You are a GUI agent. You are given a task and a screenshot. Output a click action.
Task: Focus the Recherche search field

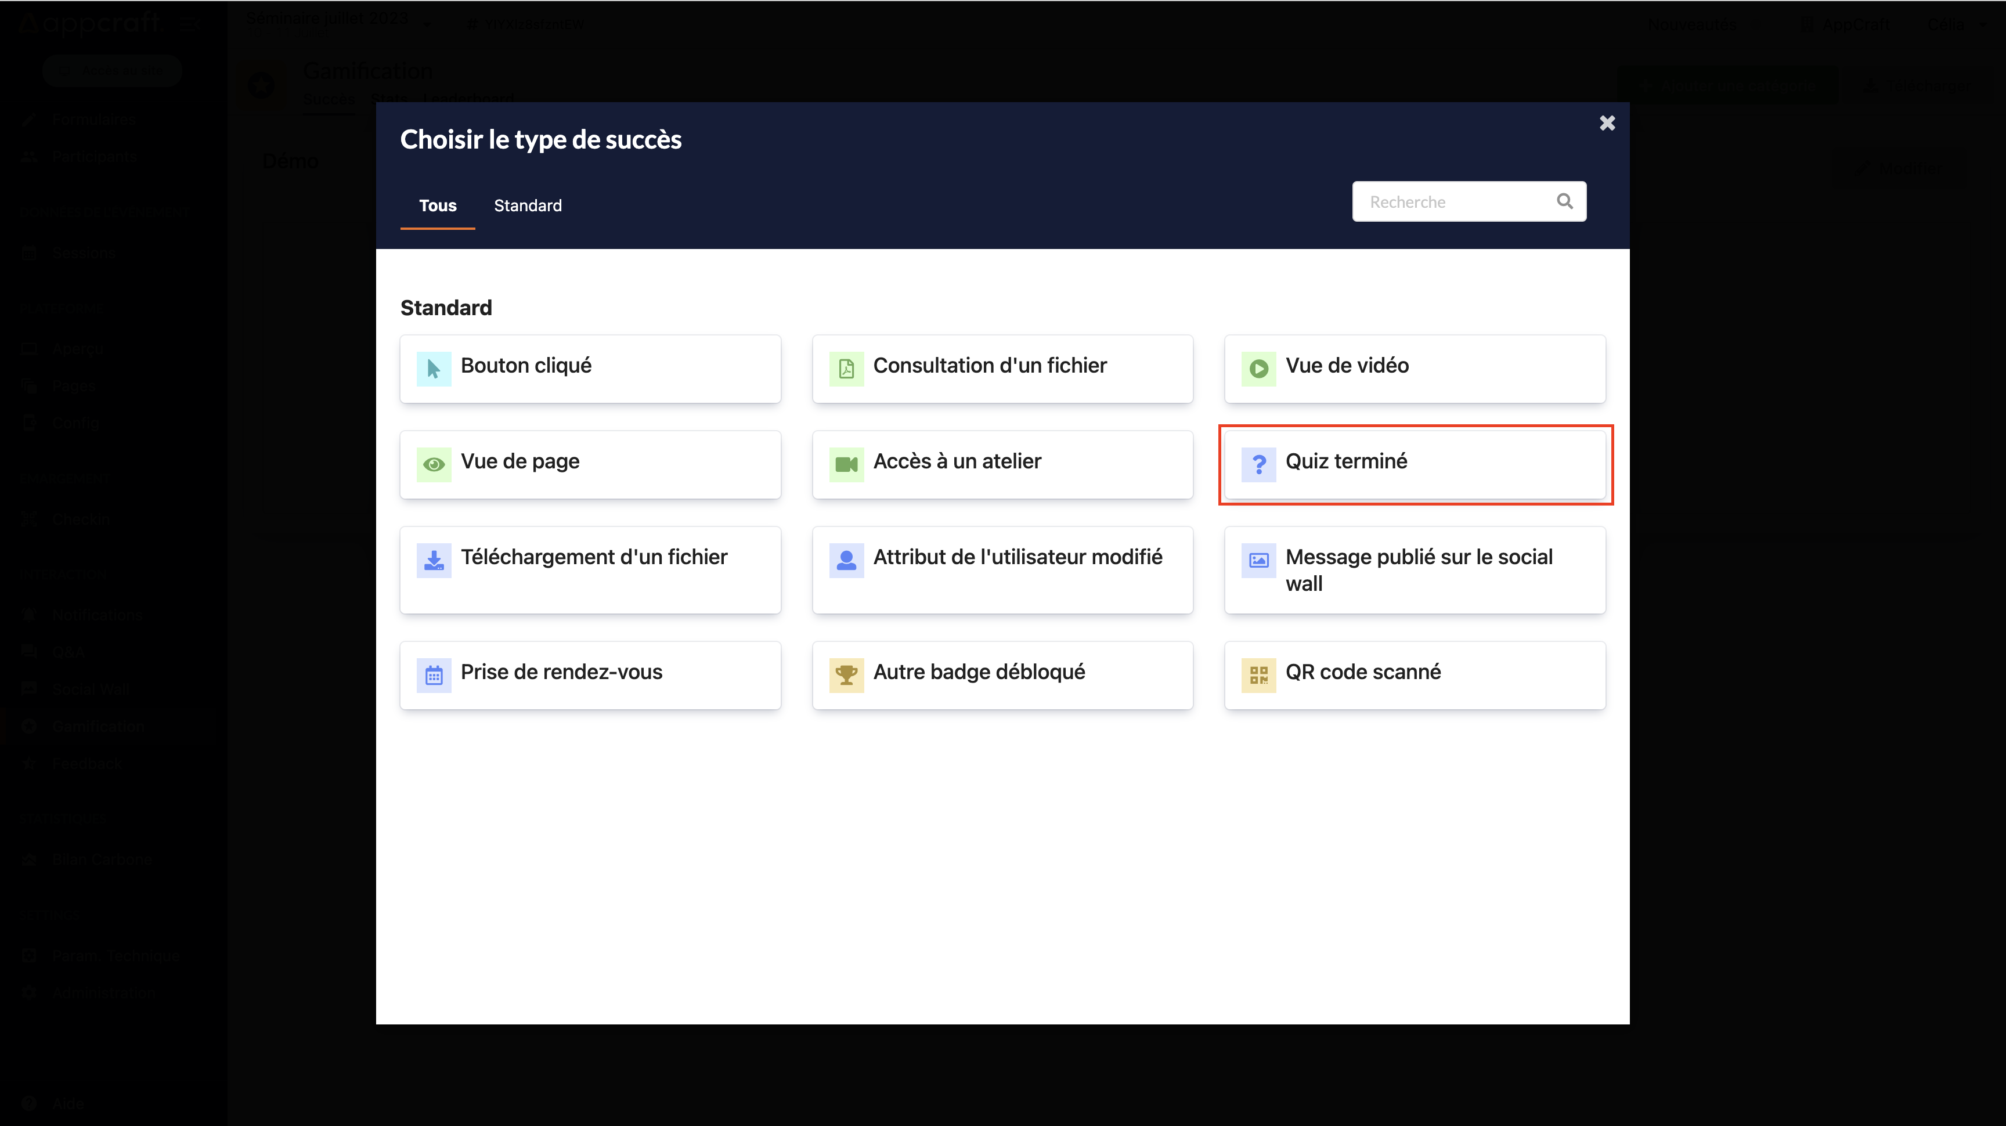click(x=1469, y=201)
